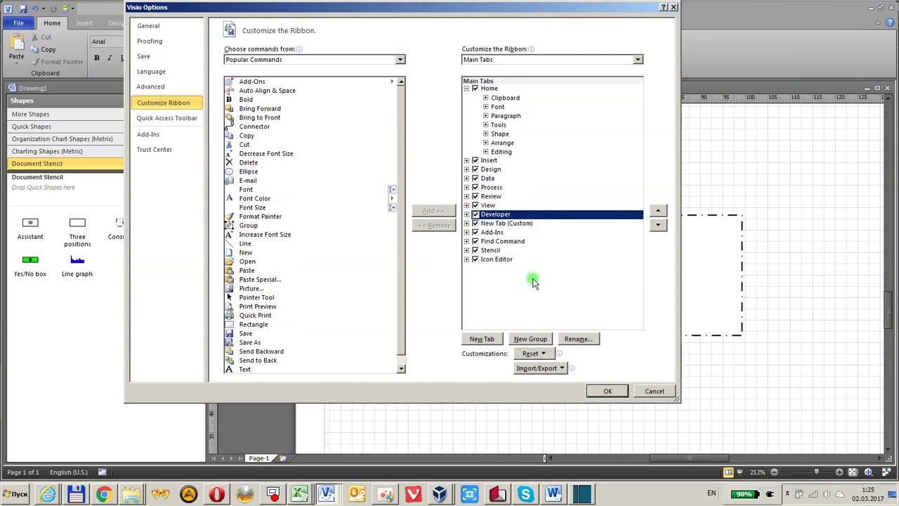Click the Opera icon in the taskbar
Image resolution: width=899 pixels, height=506 pixels.
coord(216,495)
